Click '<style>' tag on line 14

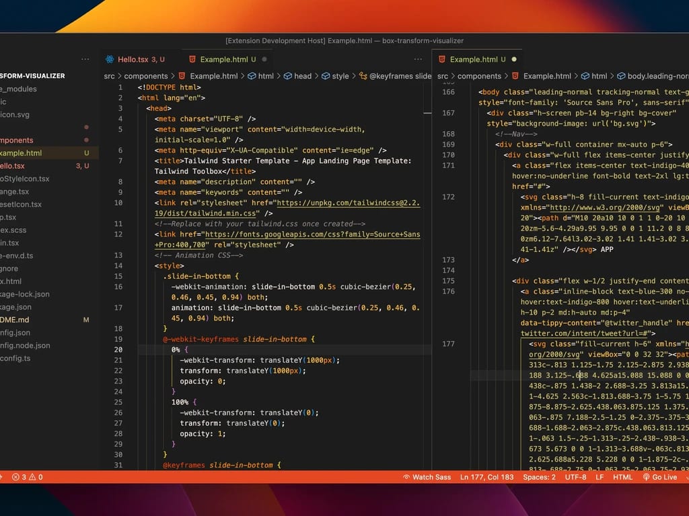[x=169, y=266]
